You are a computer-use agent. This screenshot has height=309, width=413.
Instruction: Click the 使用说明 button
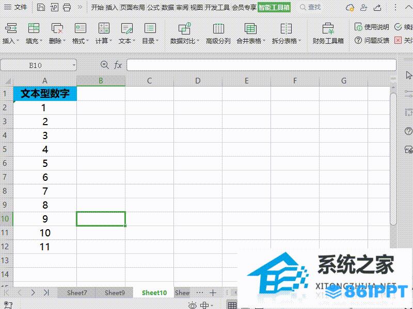tap(372, 27)
